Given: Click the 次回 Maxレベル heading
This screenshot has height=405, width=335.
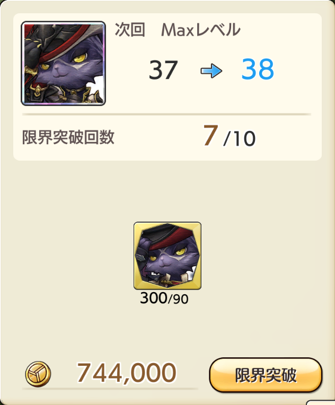Looking at the screenshot, I should [178, 30].
